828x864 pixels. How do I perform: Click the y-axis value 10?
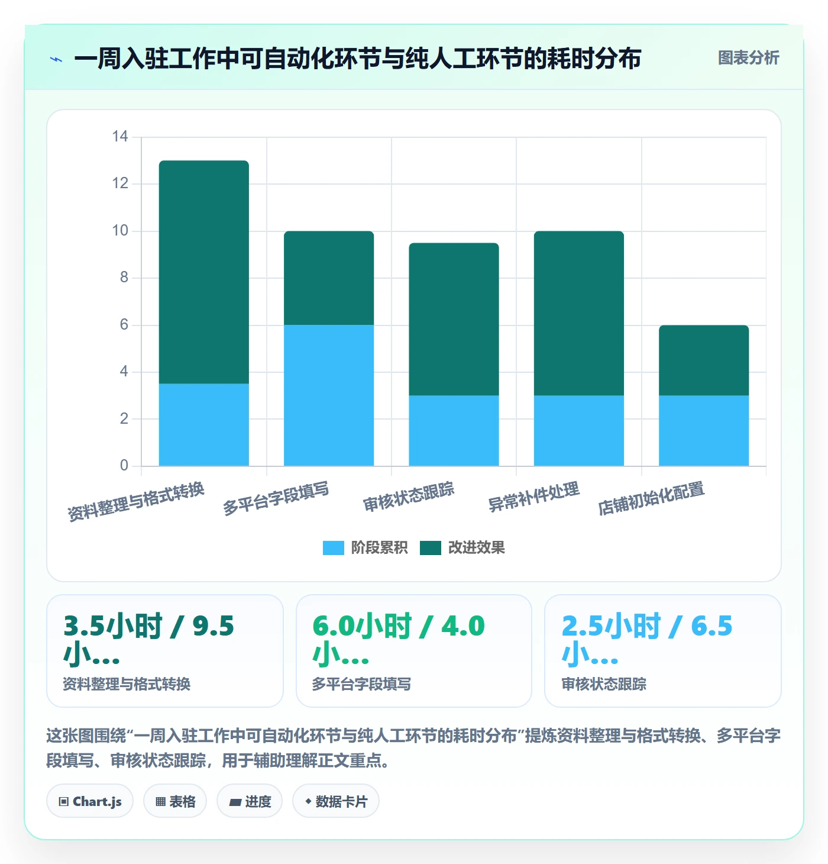120,231
